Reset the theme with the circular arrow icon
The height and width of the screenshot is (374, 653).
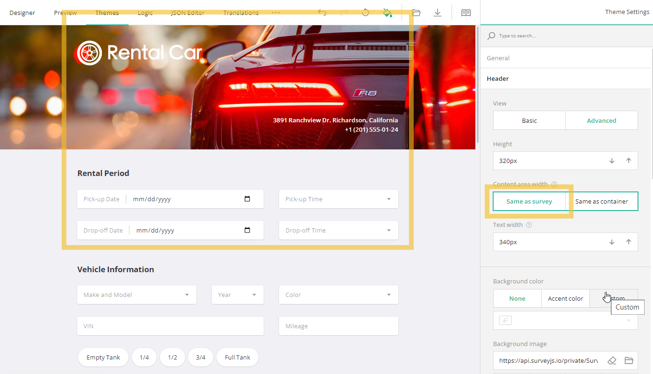[365, 13]
